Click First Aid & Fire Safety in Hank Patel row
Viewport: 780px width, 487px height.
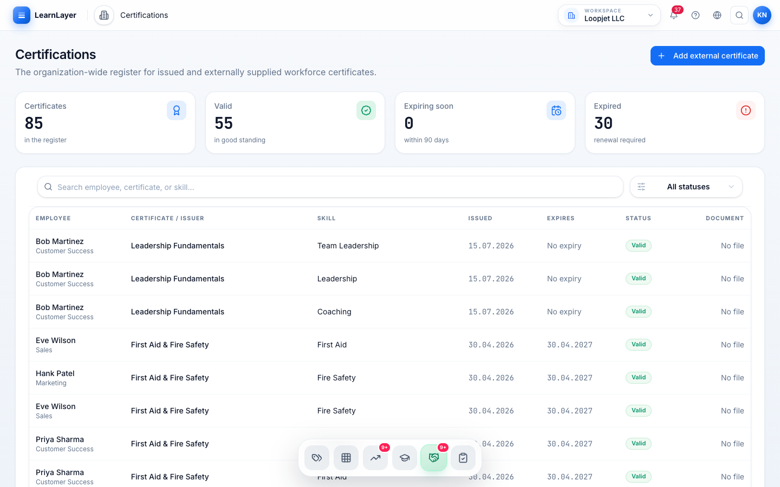pyautogui.click(x=170, y=378)
